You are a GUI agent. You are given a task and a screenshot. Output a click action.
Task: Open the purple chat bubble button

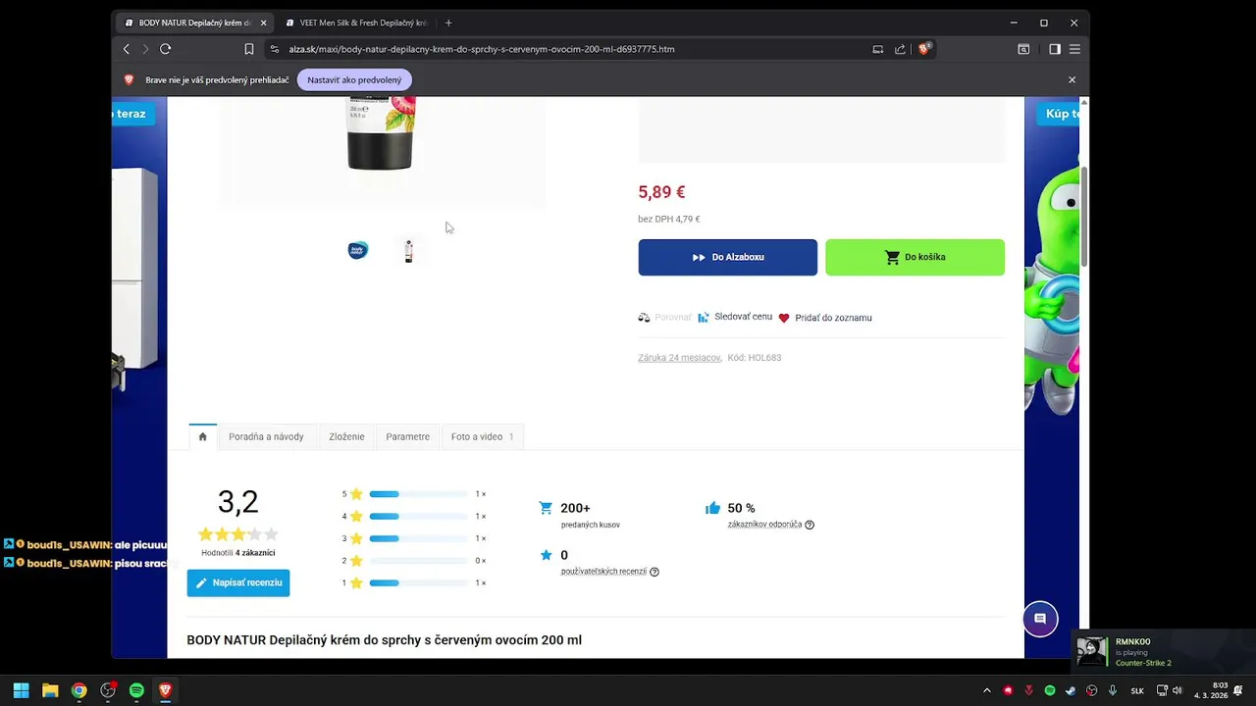(1040, 619)
